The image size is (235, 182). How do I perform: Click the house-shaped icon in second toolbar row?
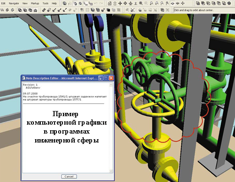tap(36, 10)
